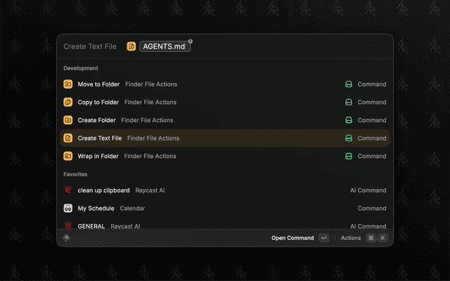Click the Copy to Folder icon
Viewport: 450px width, 281px height.
[68, 103]
